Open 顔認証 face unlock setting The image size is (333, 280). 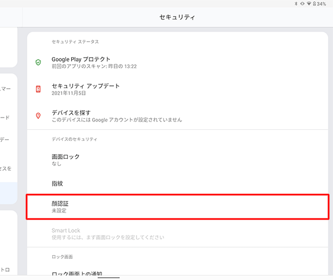(178, 207)
